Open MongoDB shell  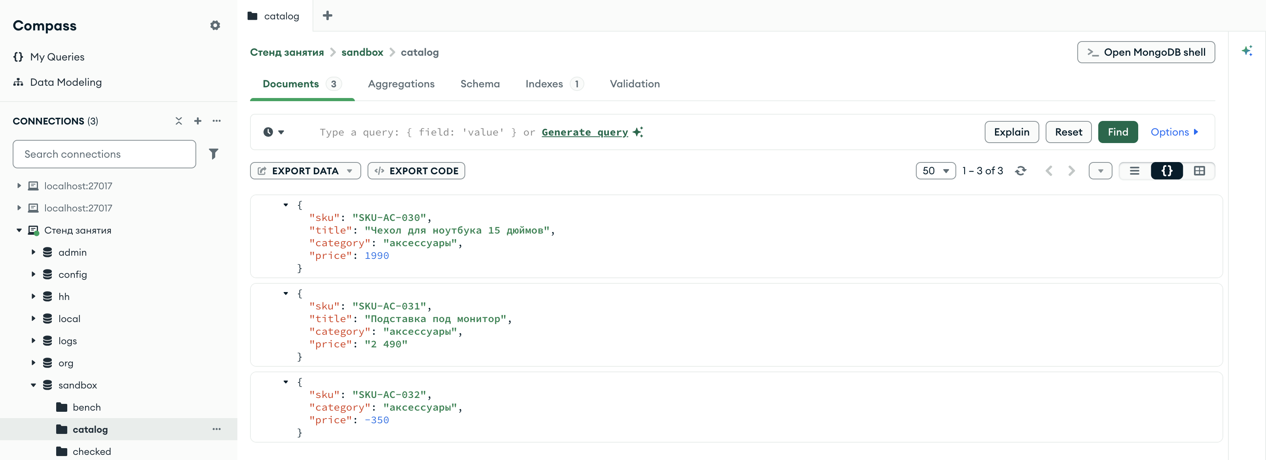(1146, 52)
